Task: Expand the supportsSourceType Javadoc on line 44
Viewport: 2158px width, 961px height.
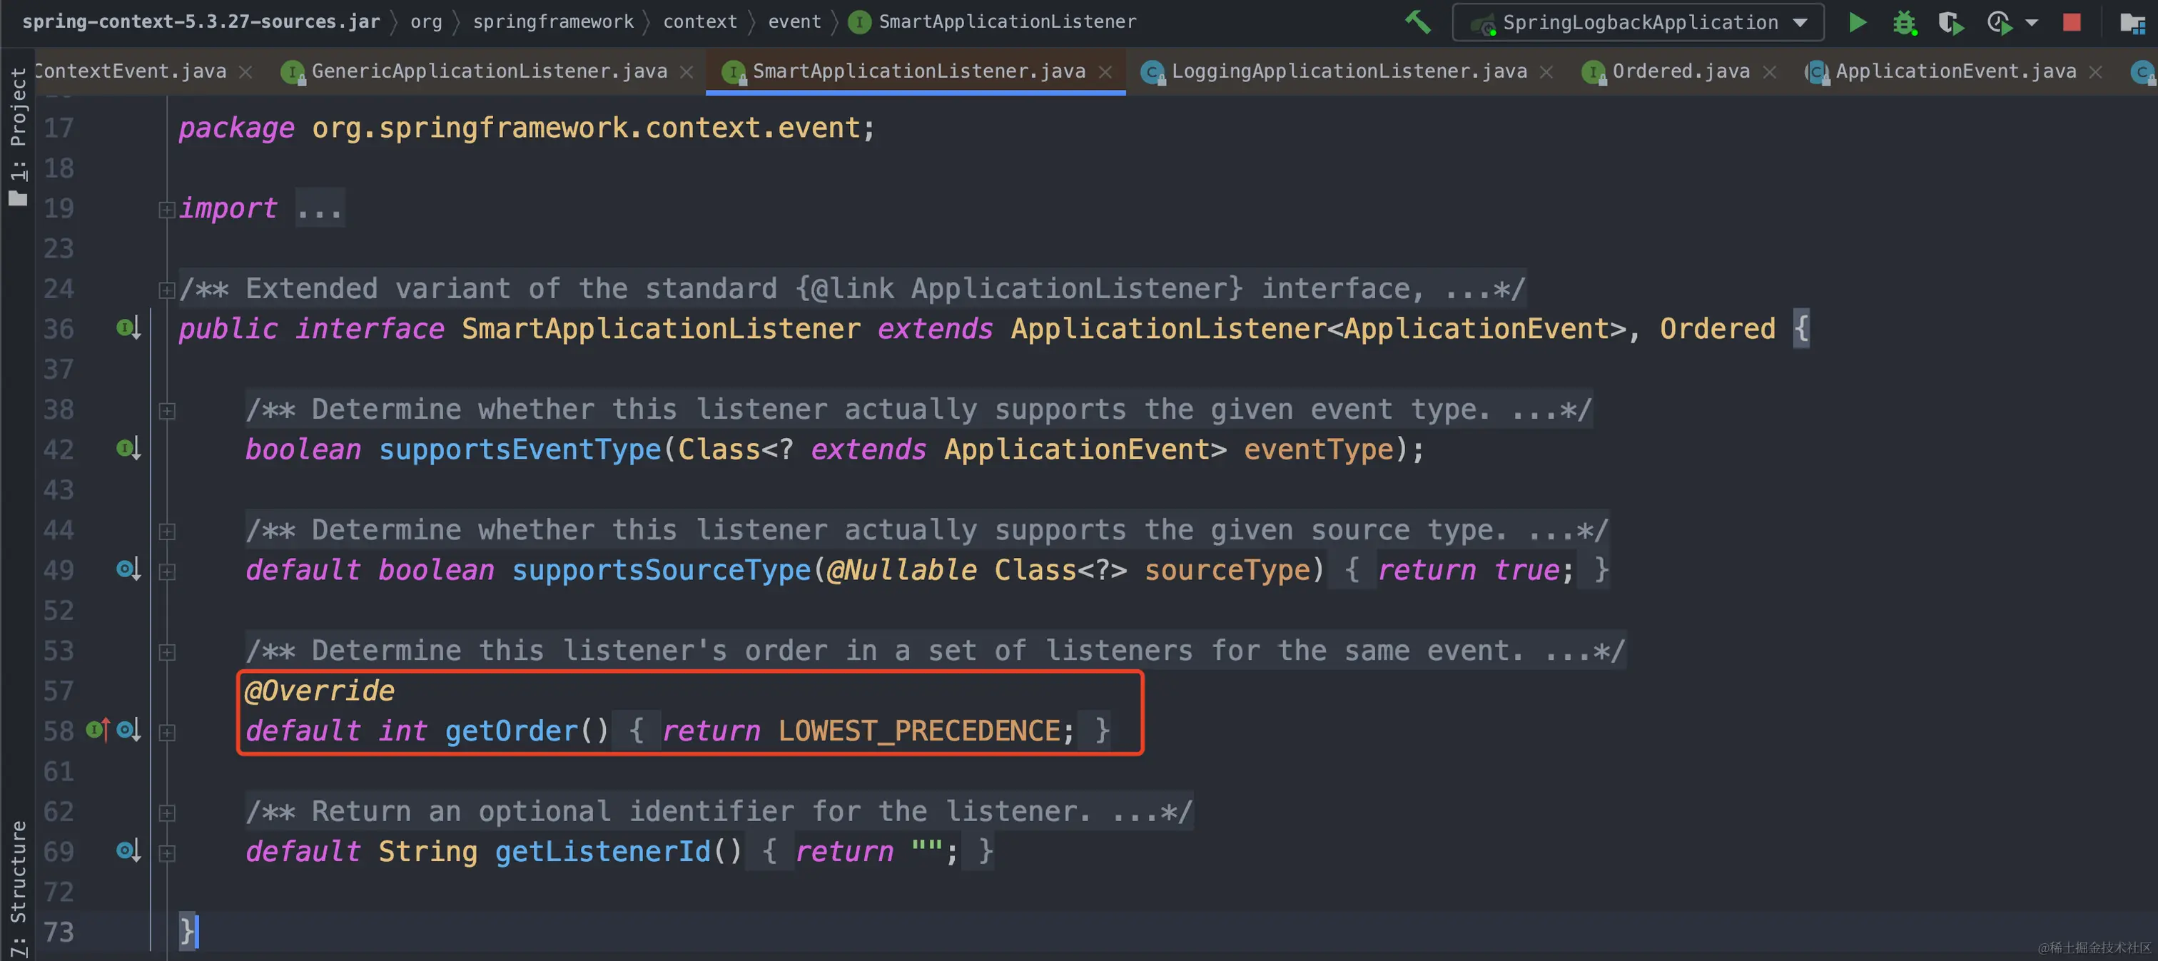Action: pyautogui.click(x=167, y=532)
